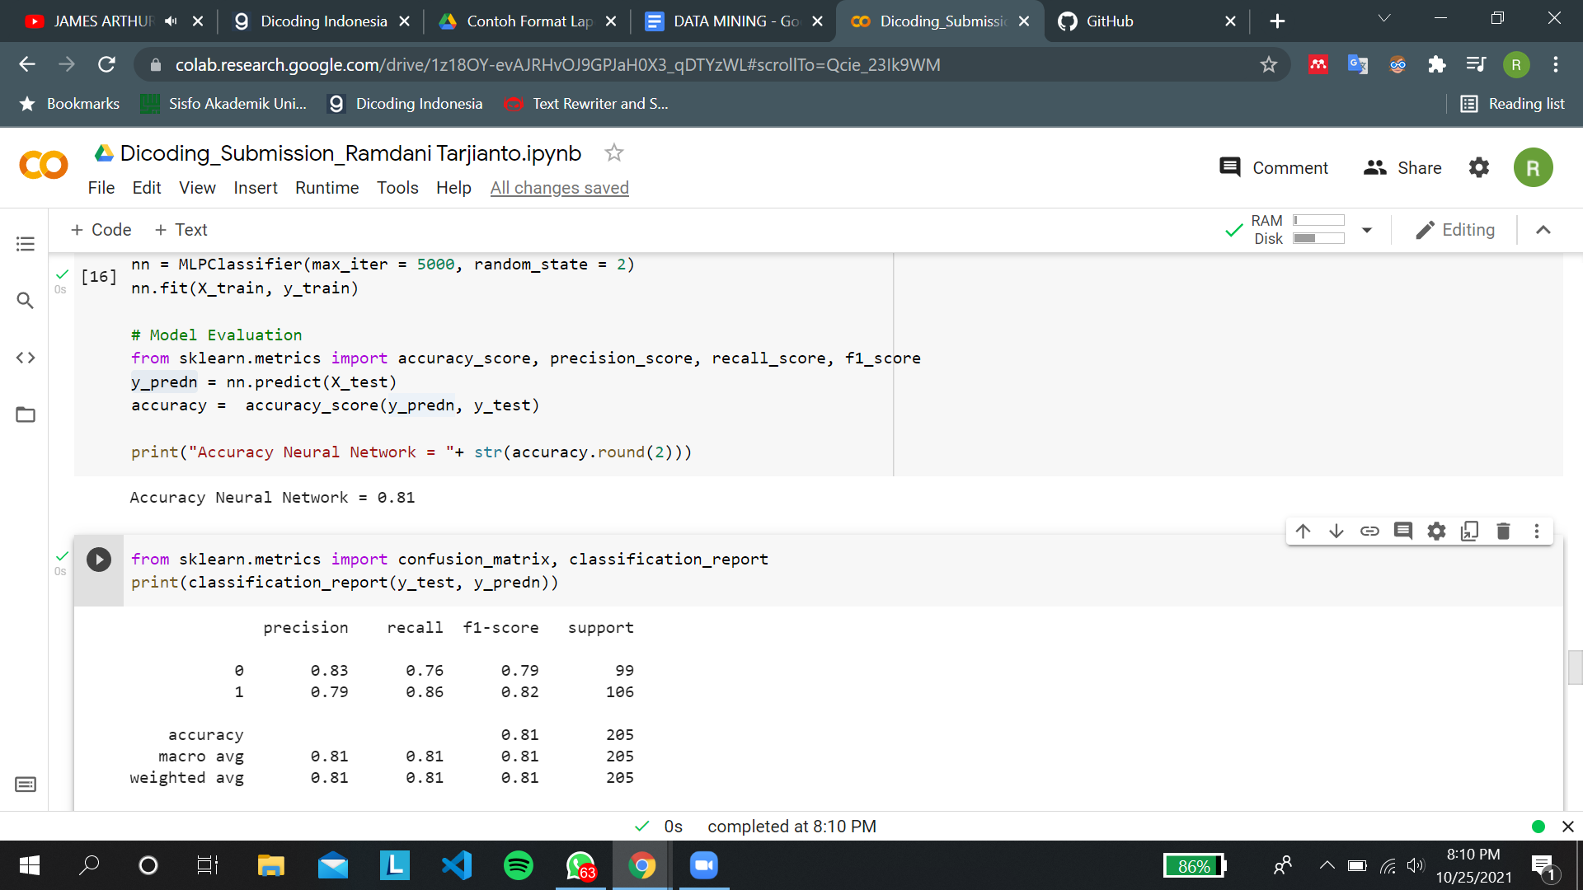The image size is (1583, 890).
Task: Open more cell actions three-dot menu
Action: tap(1537, 532)
